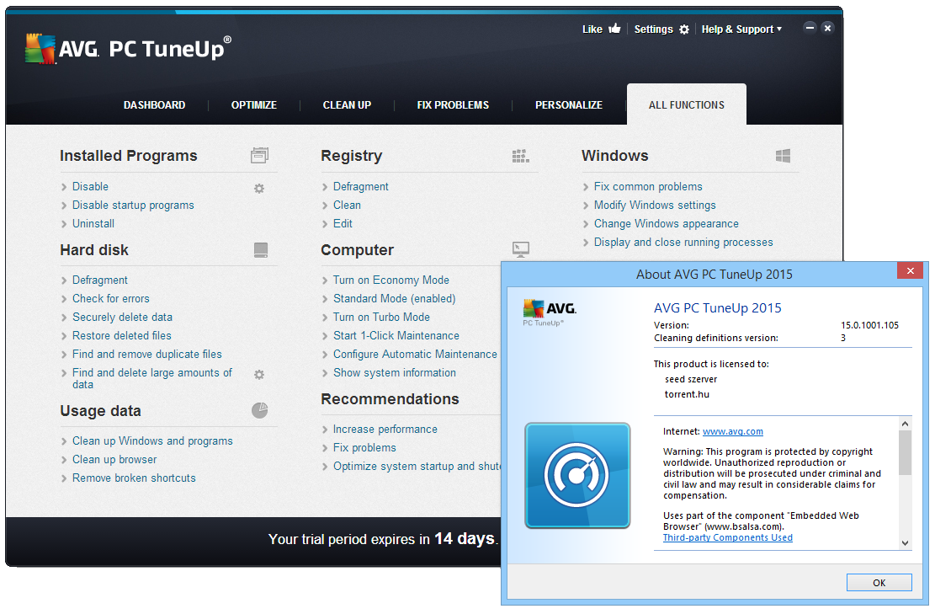Viewport: 935px width, 614px height.
Task: Click the blue speedometer TuneUp icon in About dialog
Action: tap(577, 476)
